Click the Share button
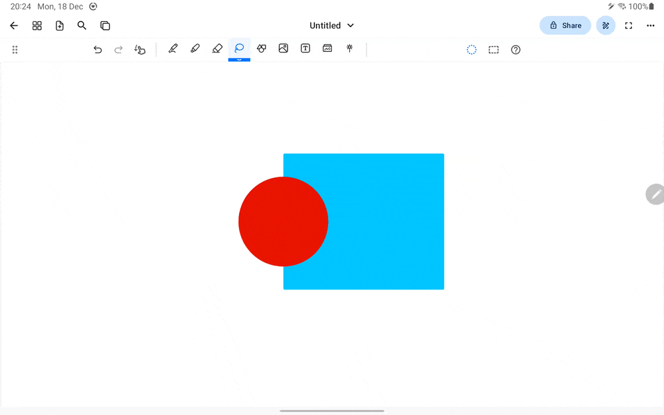The height and width of the screenshot is (415, 664). (x=565, y=25)
